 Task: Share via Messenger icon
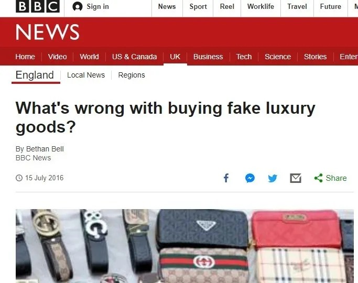pos(250,178)
